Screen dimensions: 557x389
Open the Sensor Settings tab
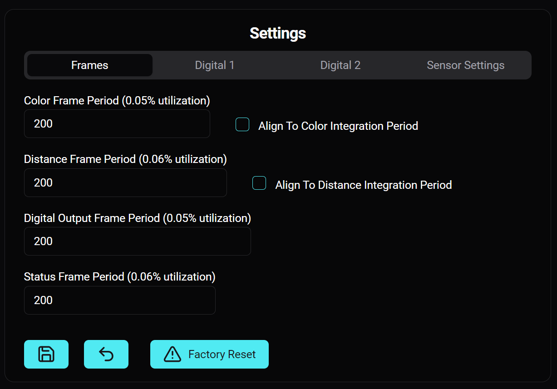[465, 65]
